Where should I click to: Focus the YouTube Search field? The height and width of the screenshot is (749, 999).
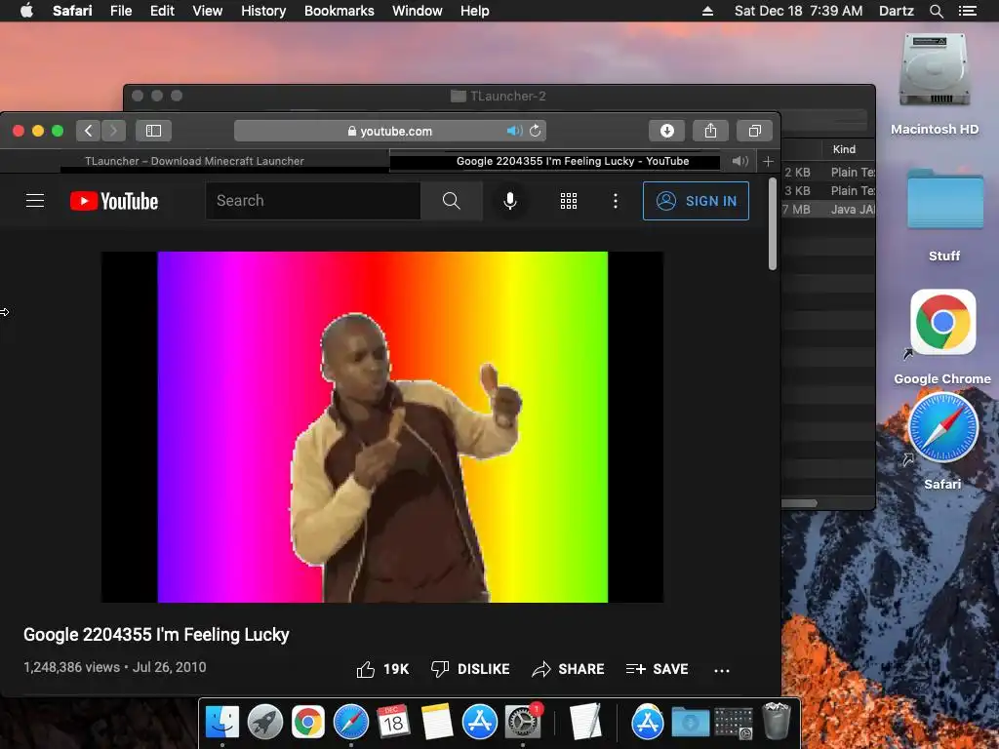(313, 201)
